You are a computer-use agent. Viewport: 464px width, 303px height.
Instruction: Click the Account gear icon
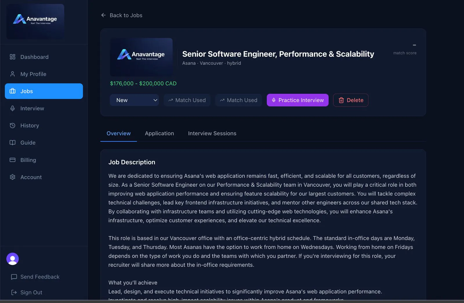[x=12, y=177]
